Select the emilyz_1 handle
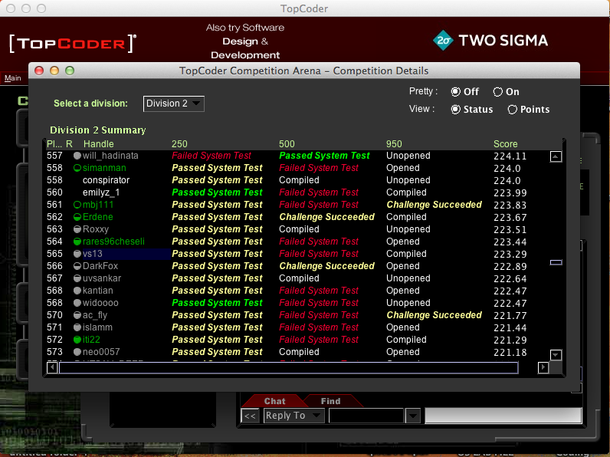This screenshot has height=457, width=610. 101,192
